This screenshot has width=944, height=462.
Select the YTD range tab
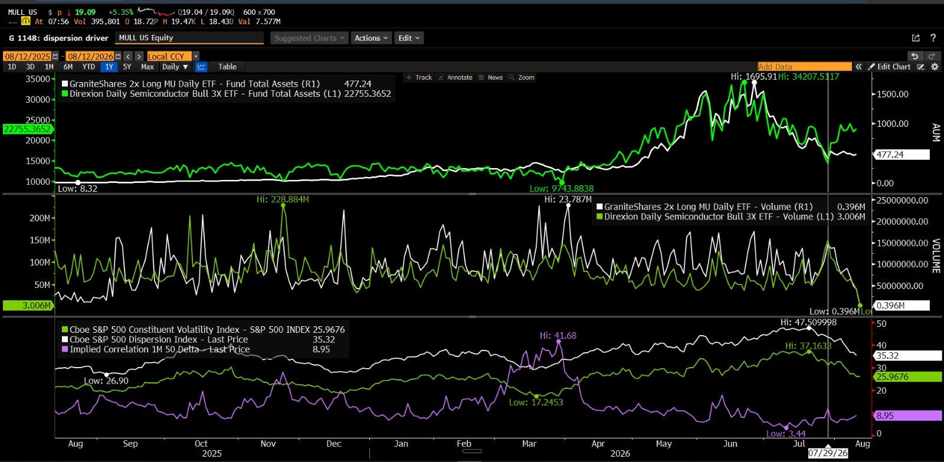coord(88,67)
